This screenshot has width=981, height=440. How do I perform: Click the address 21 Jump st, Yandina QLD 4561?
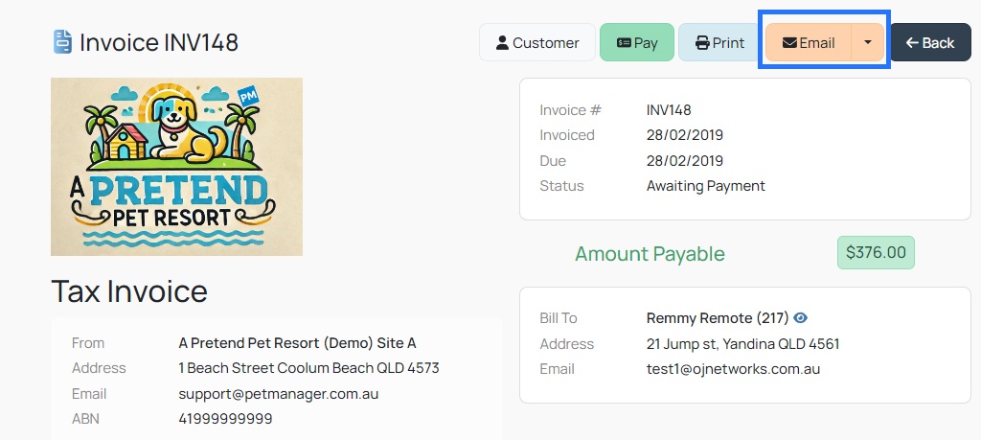click(742, 343)
